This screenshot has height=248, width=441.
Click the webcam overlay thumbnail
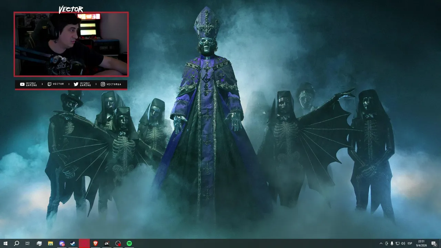point(71,44)
